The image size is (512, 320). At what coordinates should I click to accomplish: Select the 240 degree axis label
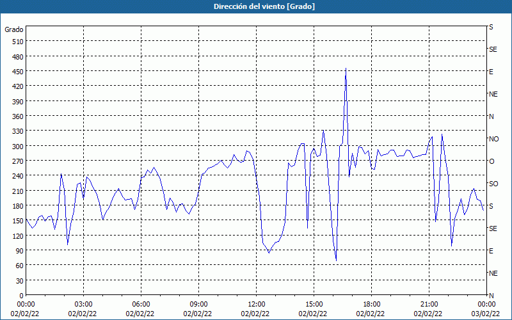18,176
